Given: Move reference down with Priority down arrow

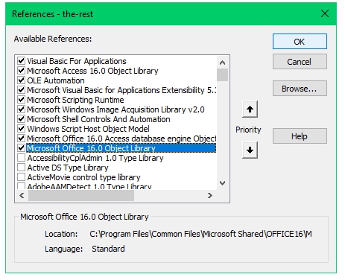Looking at the screenshot, I should tap(250, 150).
